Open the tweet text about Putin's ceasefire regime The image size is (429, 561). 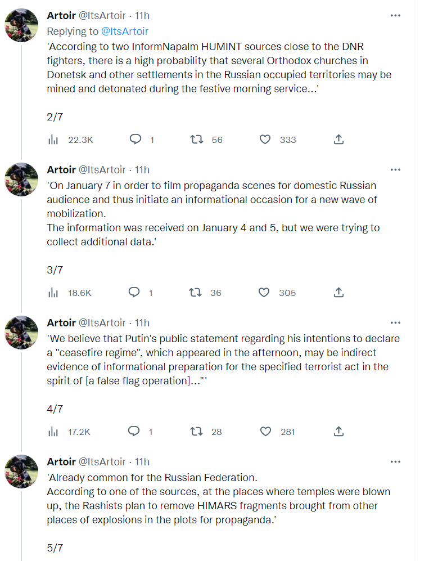pyautogui.click(x=223, y=360)
